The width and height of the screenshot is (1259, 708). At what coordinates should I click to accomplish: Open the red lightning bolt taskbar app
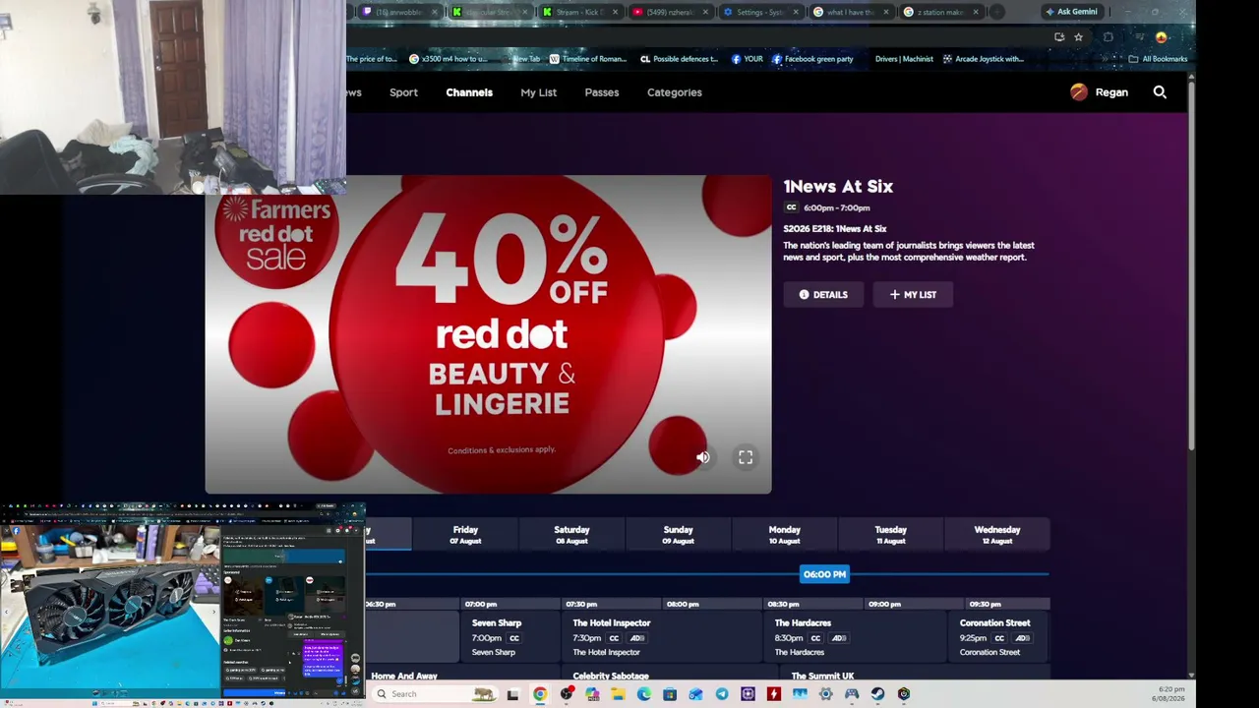pos(774,694)
